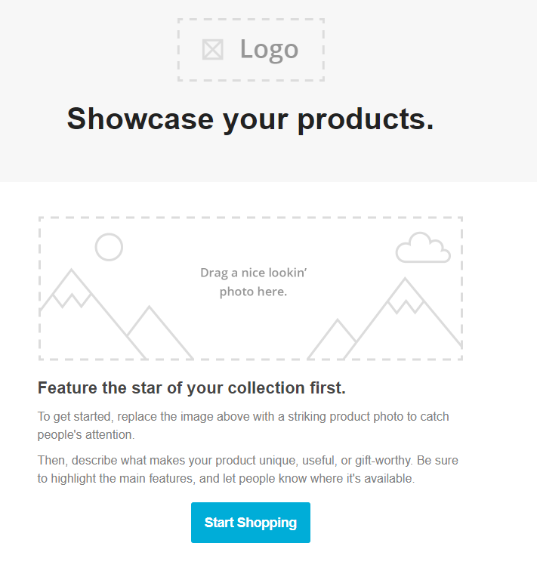This screenshot has height=571, width=537.
Task: Select the large left mountain outline
Action: coord(93,314)
